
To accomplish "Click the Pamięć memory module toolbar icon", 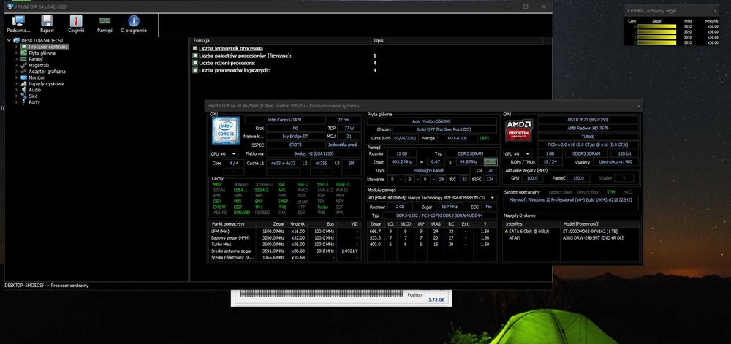I will click(x=105, y=20).
